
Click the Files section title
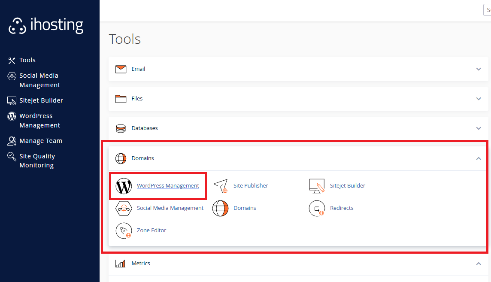pyautogui.click(x=137, y=99)
